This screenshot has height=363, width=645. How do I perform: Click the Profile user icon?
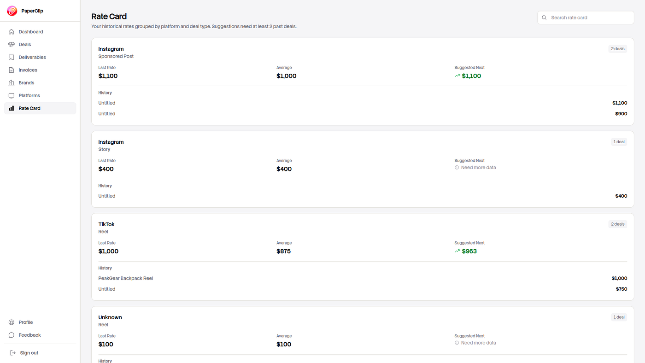12,322
